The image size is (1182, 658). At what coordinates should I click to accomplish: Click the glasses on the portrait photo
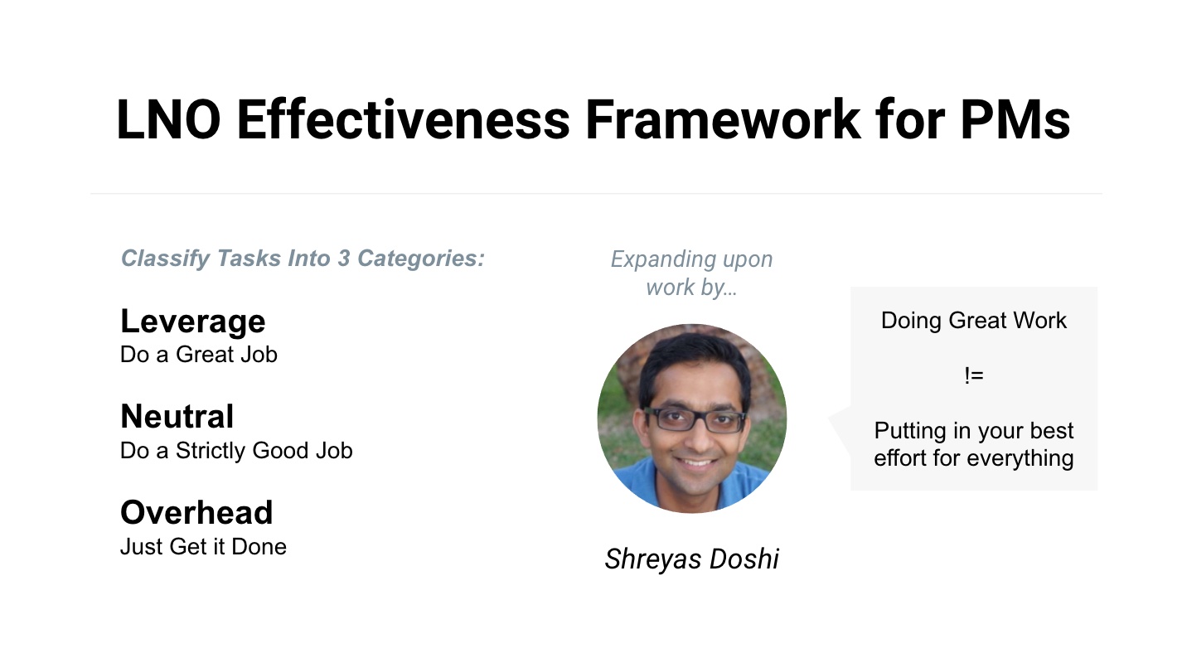695,418
